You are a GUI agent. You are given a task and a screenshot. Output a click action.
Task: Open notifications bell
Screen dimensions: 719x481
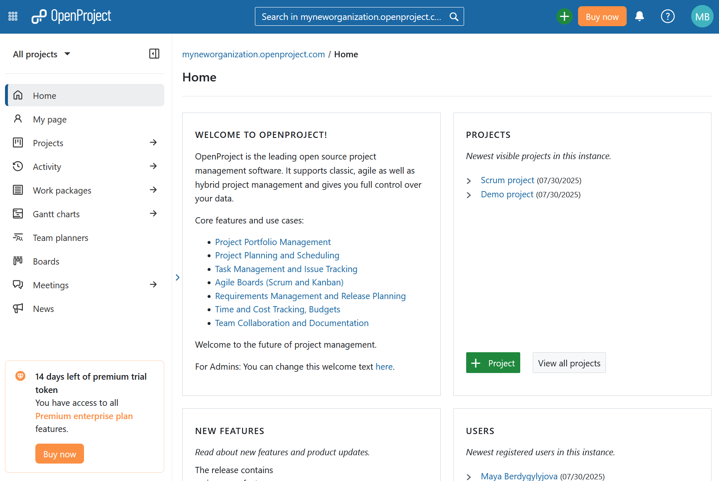click(639, 16)
